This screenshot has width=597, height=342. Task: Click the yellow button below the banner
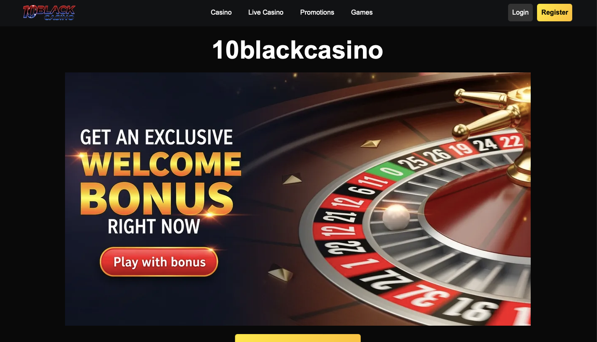click(297, 338)
